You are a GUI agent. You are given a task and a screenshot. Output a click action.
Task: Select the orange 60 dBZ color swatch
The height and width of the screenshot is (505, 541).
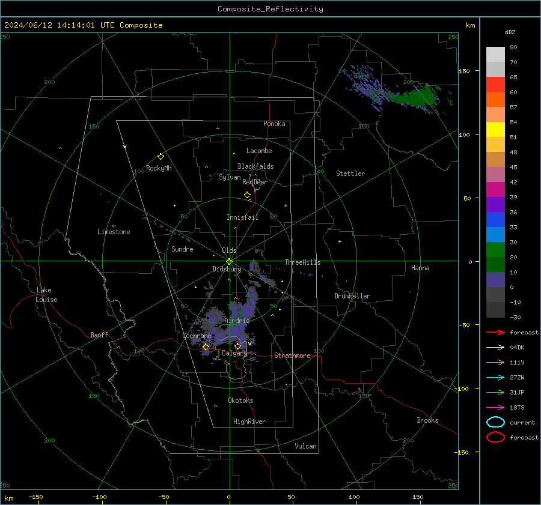tap(495, 99)
